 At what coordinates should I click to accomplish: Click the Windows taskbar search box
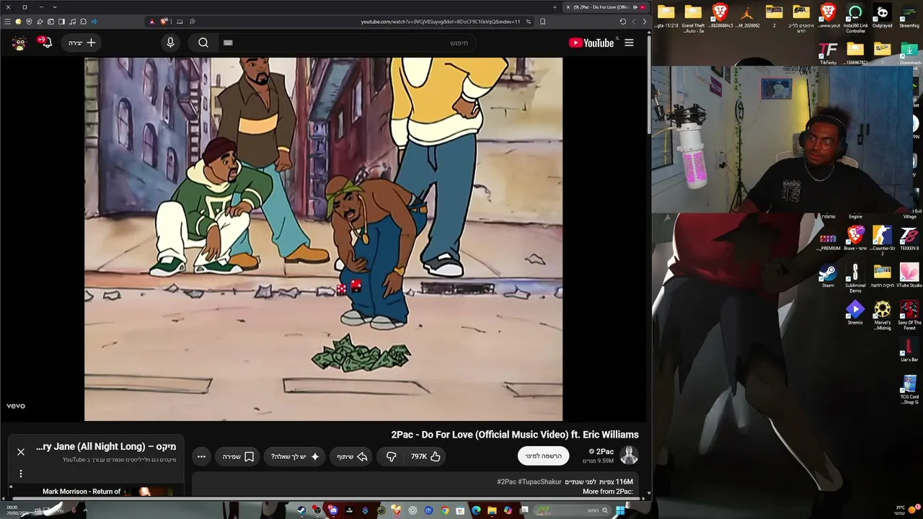pyautogui.click(x=573, y=510)
